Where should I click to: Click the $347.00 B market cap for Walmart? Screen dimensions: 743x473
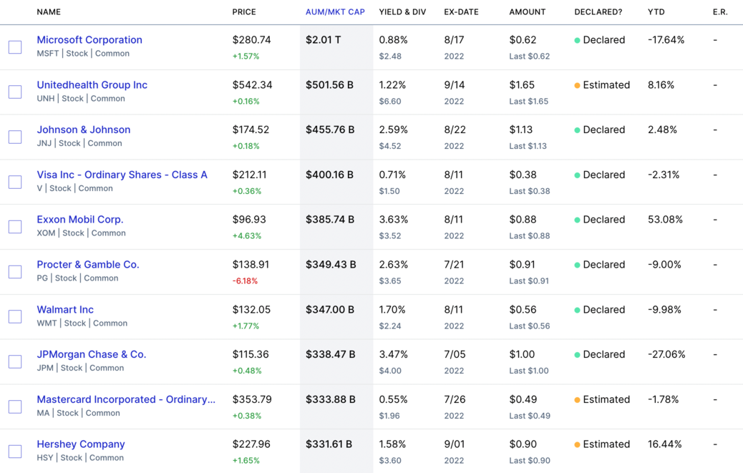330,310
